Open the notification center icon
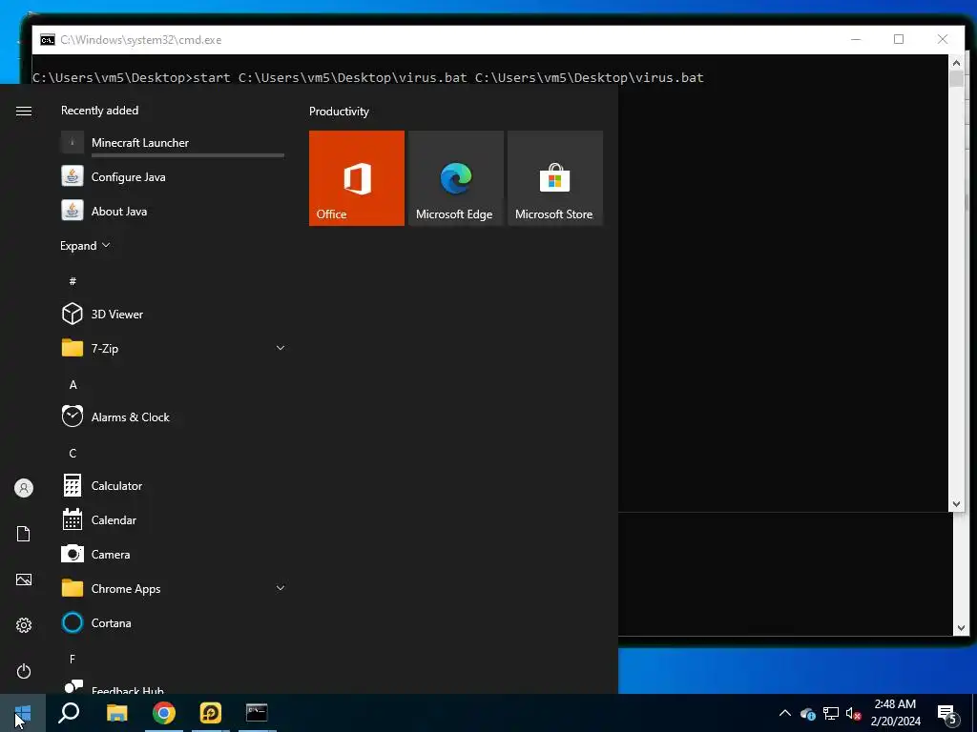 pyautogui.click(x=947, y=714)
